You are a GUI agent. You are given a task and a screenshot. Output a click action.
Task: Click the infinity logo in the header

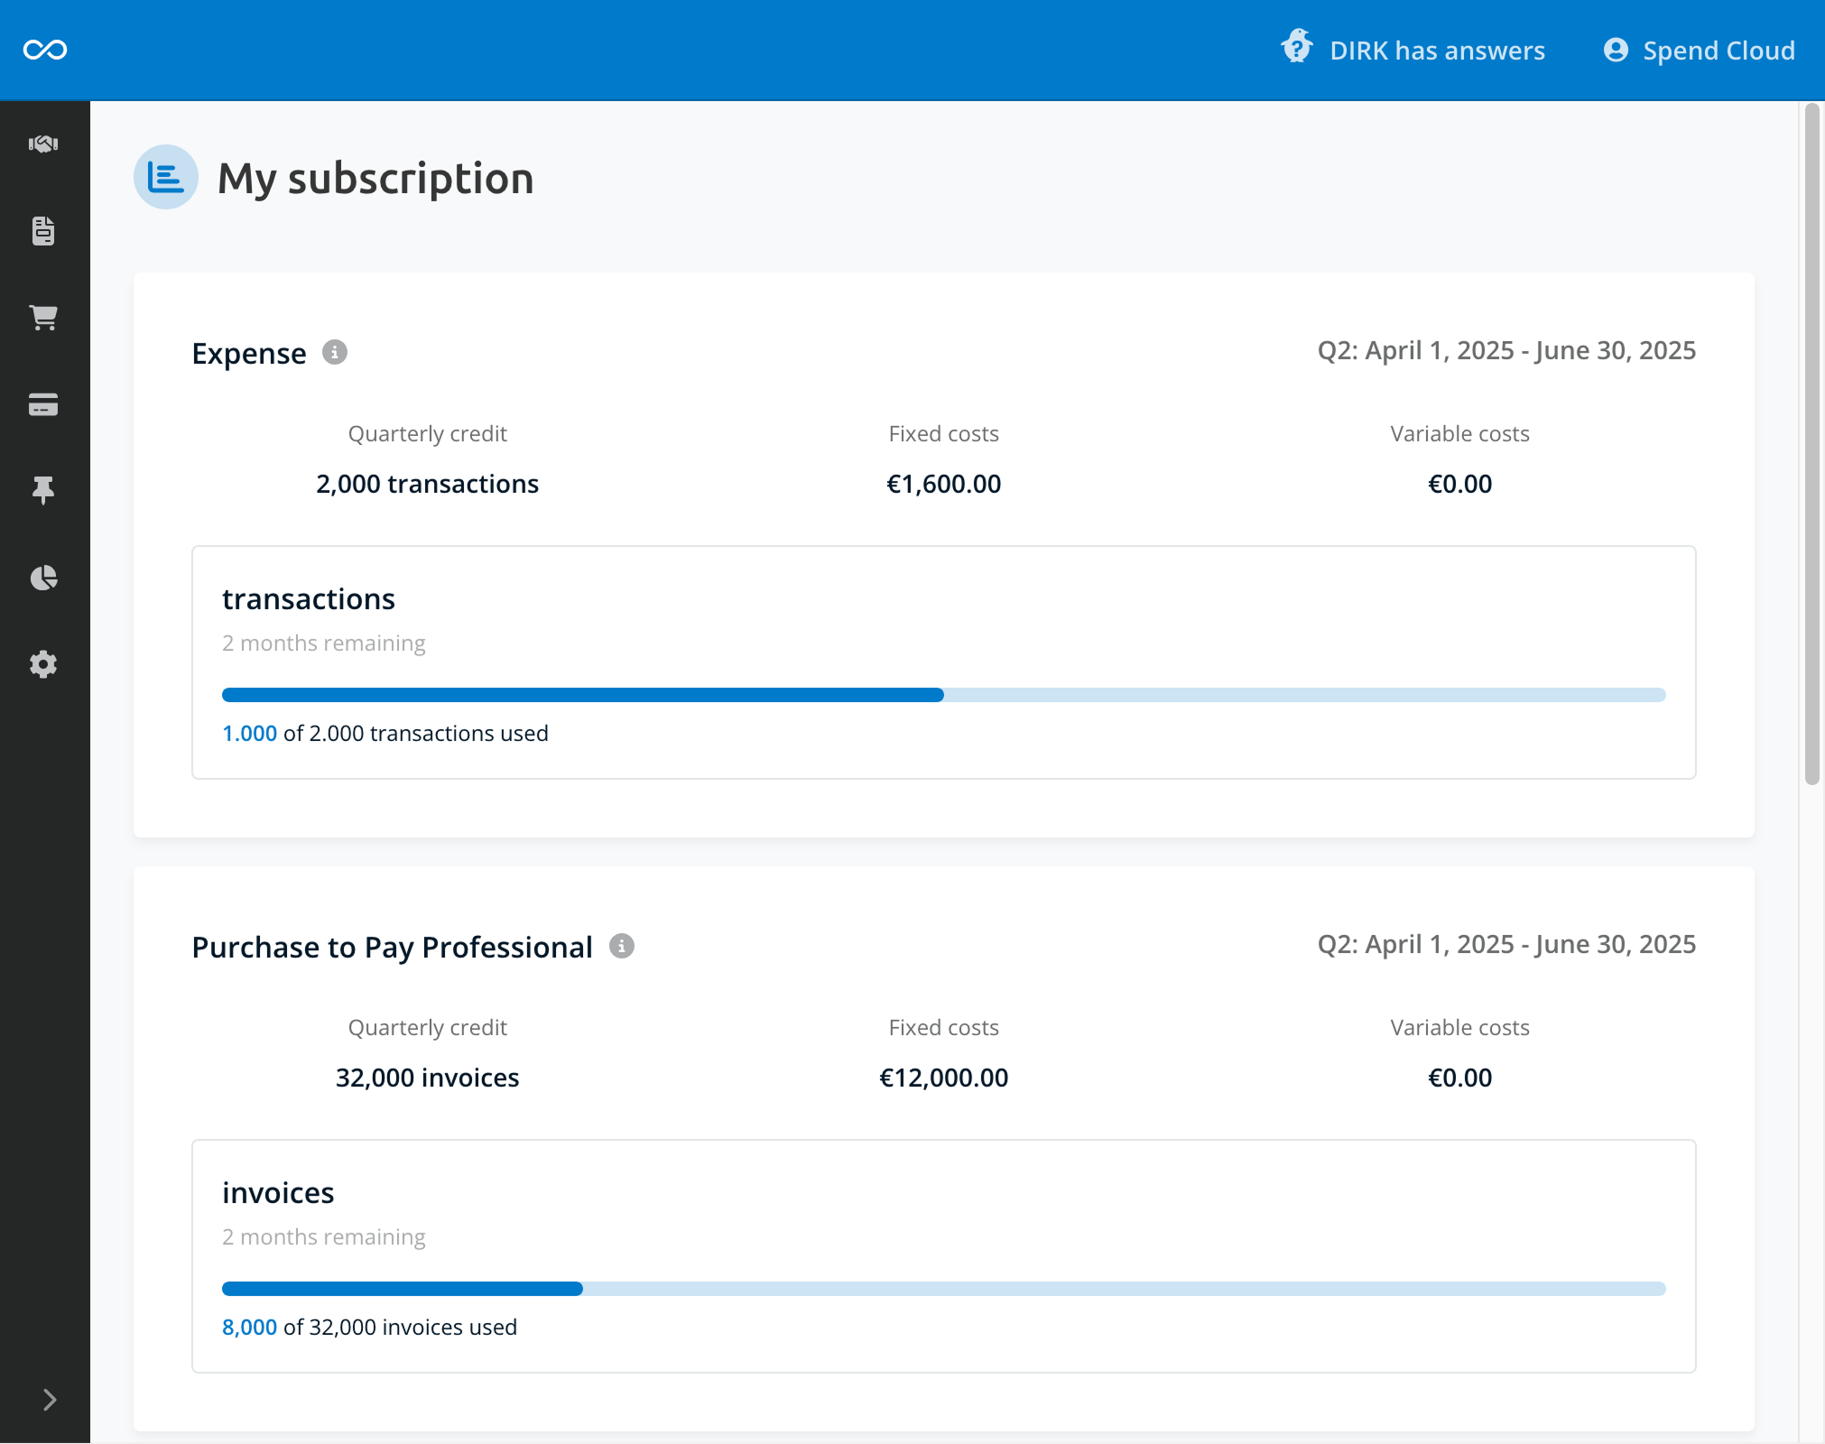click(45, 50)
